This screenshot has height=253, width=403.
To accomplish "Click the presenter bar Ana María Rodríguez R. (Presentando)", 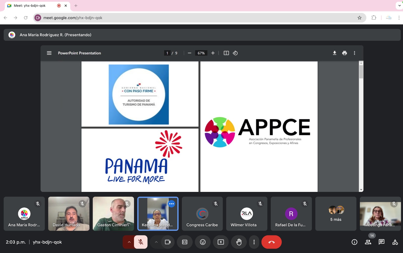I will point(202,35).
